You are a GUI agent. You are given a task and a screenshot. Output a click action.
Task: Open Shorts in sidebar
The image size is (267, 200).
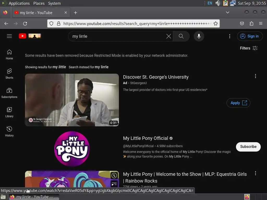coord(9,74)
